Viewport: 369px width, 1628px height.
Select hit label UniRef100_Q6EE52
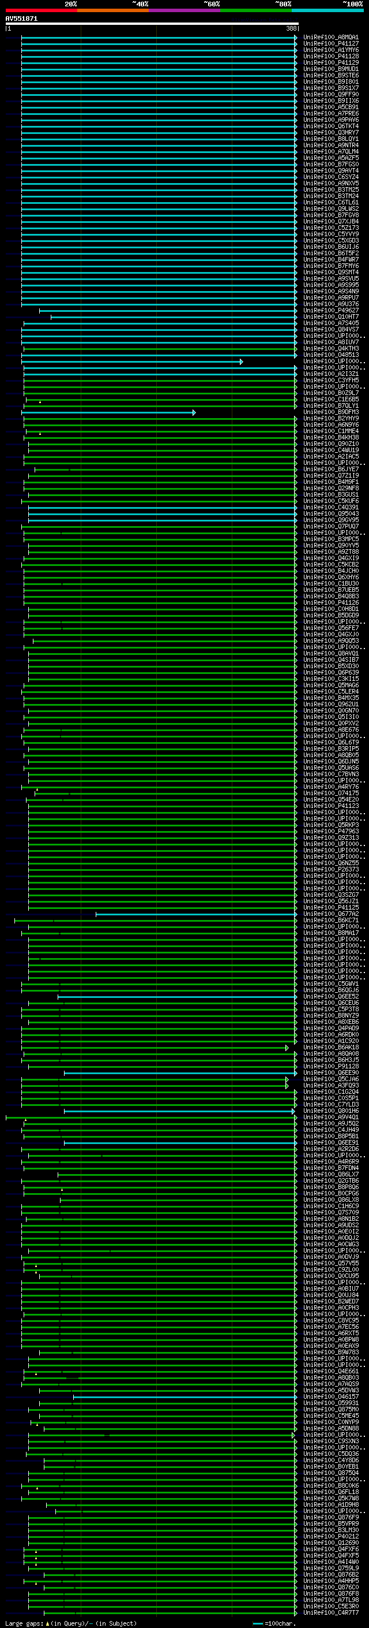point(331,996)
